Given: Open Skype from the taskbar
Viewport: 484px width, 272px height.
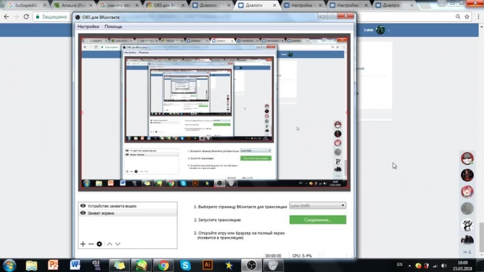Looking at the screenshot, I should pyautogui.click(x=185, y=265).
